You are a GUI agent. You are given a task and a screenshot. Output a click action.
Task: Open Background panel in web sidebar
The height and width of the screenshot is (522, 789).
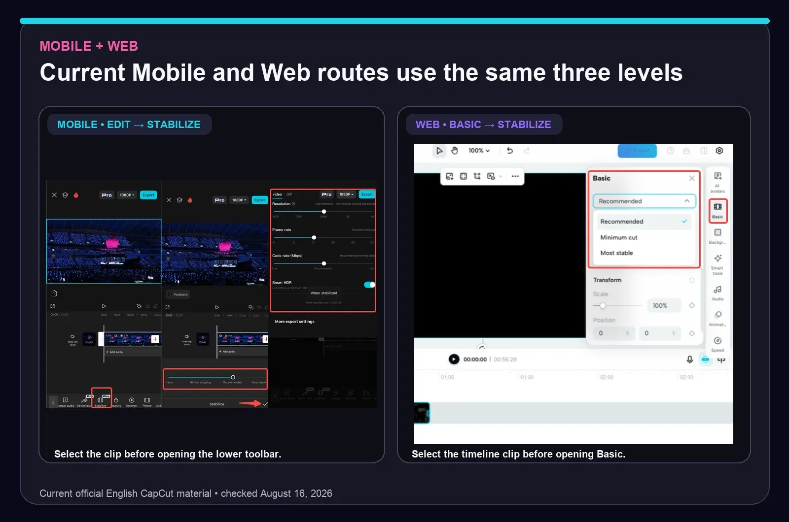[x=717, y=236]
